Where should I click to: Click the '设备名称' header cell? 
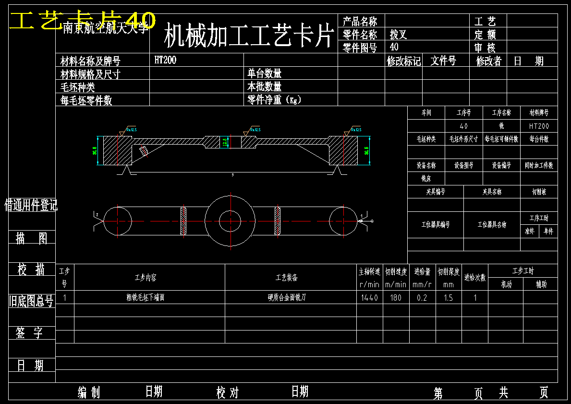point(426,165)
